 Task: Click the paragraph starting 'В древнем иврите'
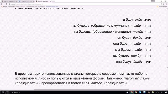82,78
